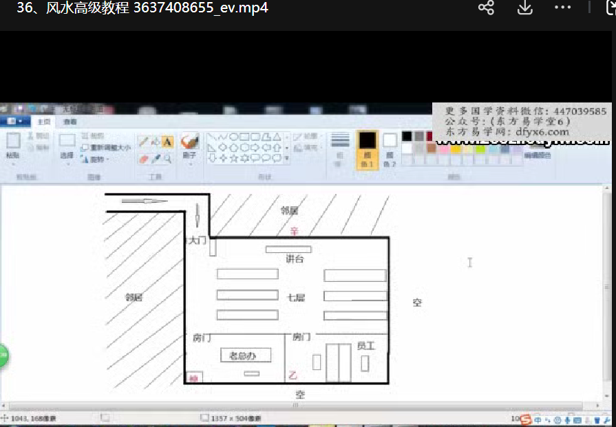Choose the five-point star shape
The width and height of the screenshot is (616, 427).
(x=234, y=158)
